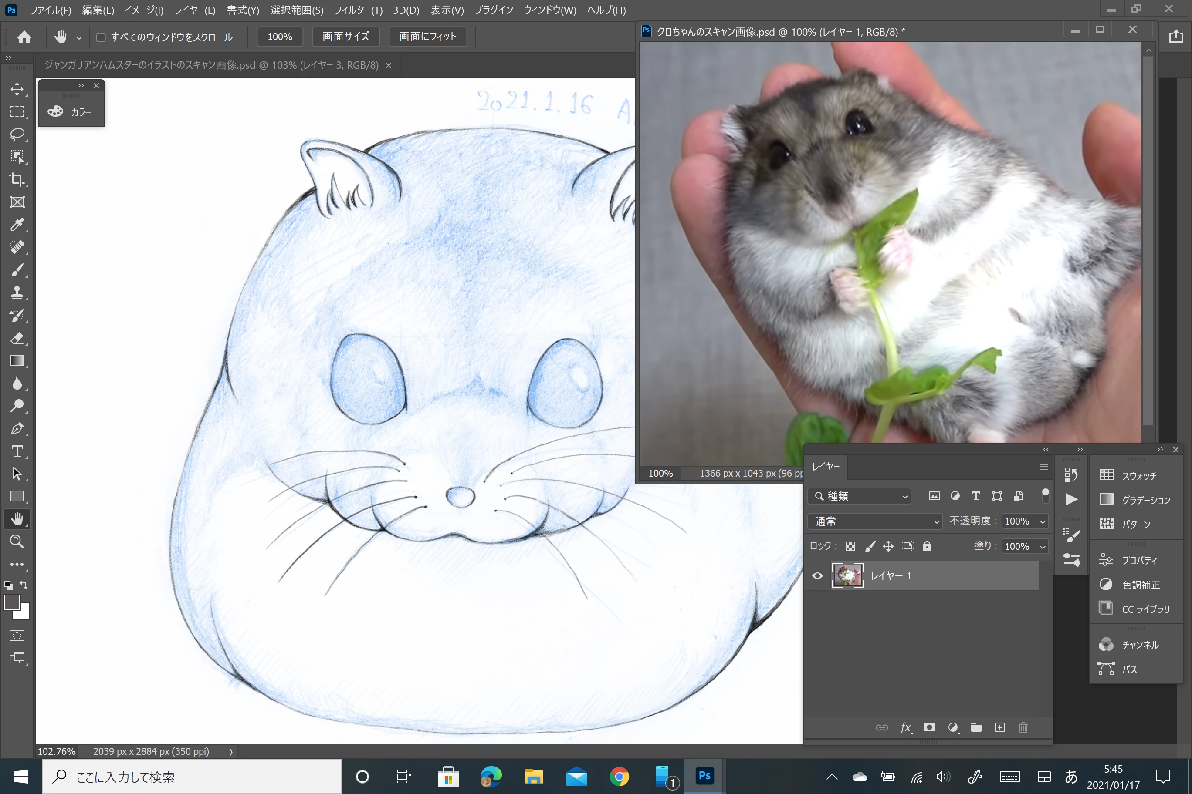Open the イメージ(I) menu
The width and height of the screenshot is (1192, 794).
143,10
